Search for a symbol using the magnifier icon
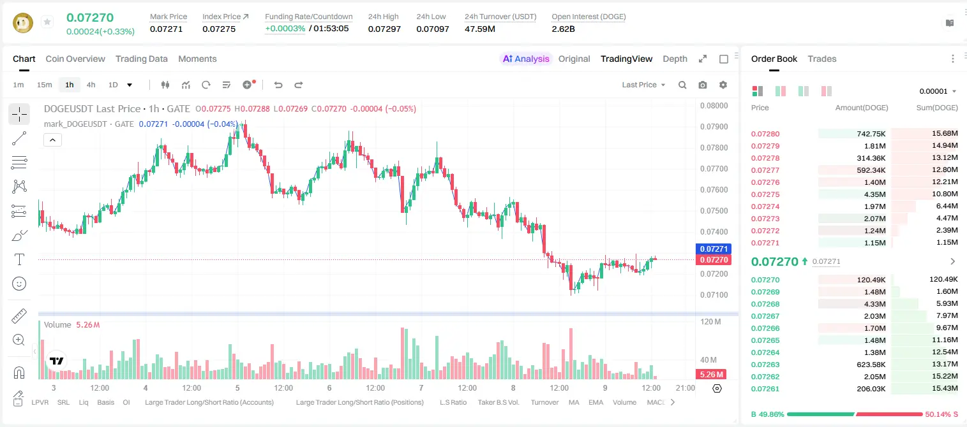 click(682, 85)
